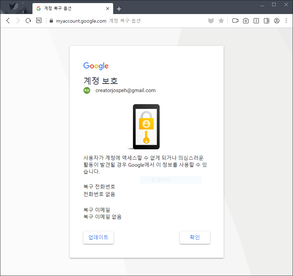The image size is (293, 276).
Task: Open a new tab with plus button
Action: point(119,9)
